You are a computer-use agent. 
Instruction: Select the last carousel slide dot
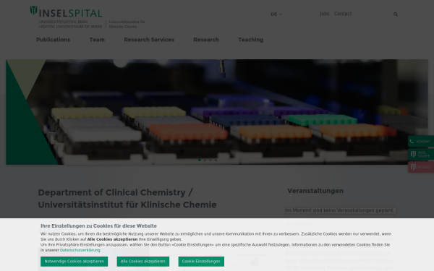(x=216, y=160)
